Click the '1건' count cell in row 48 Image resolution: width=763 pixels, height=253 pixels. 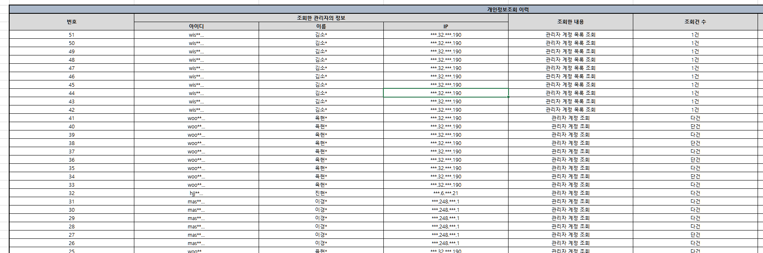click(695, 60)
